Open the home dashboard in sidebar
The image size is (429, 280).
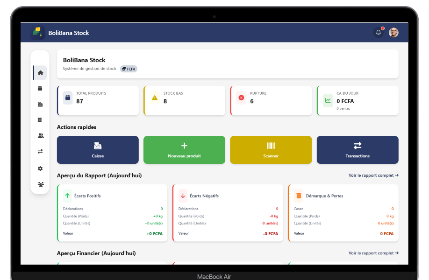(x=40, y=73)
